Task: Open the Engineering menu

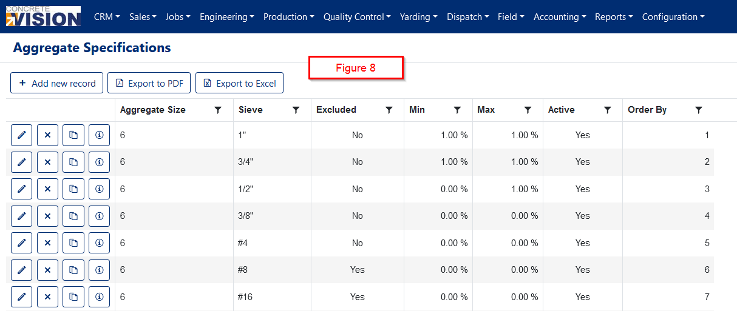Action: click(227, 17)
